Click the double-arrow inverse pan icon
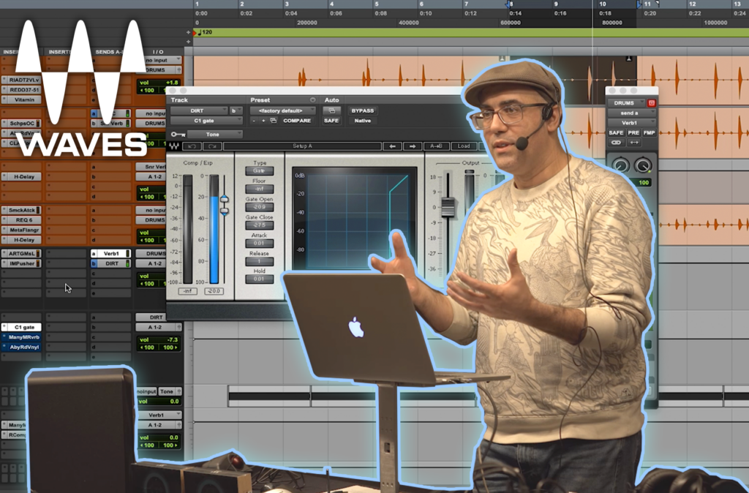This screenshot has width=749, height=493. pos(634,143)
